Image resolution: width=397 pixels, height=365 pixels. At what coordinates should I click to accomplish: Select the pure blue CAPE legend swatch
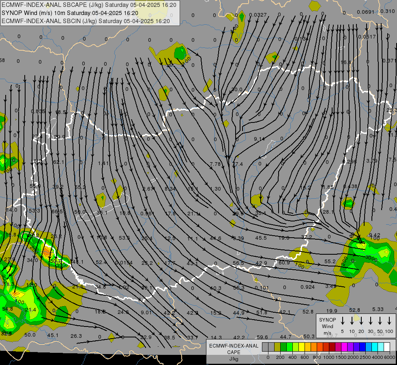tap(362, 347)
